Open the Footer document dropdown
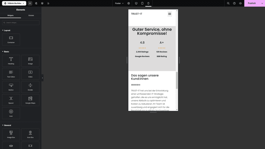Viewport: 265px width, 149px height. (119, 3)
